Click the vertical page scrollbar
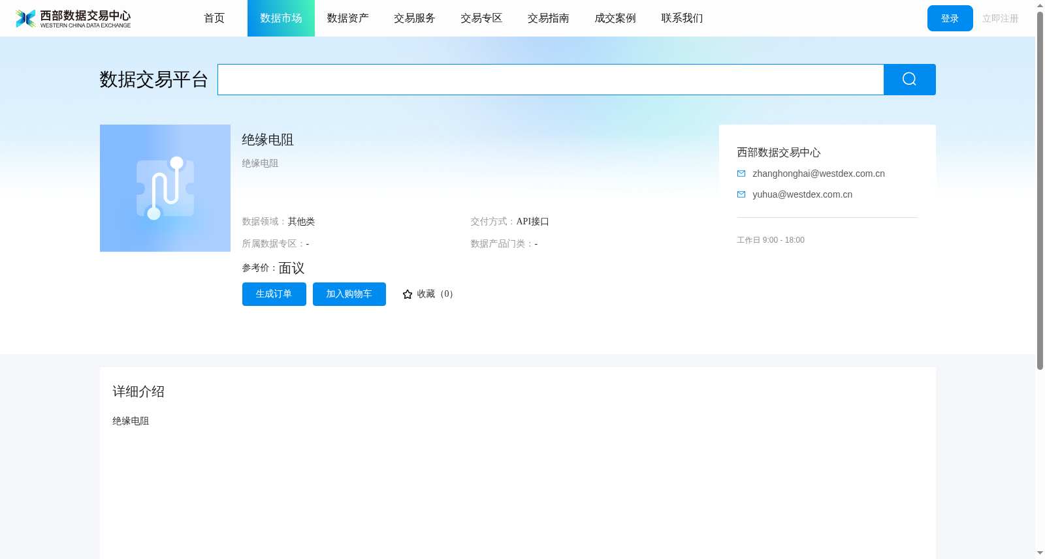The width and height of the screenshot is (1045, 559). point(1040,190)
